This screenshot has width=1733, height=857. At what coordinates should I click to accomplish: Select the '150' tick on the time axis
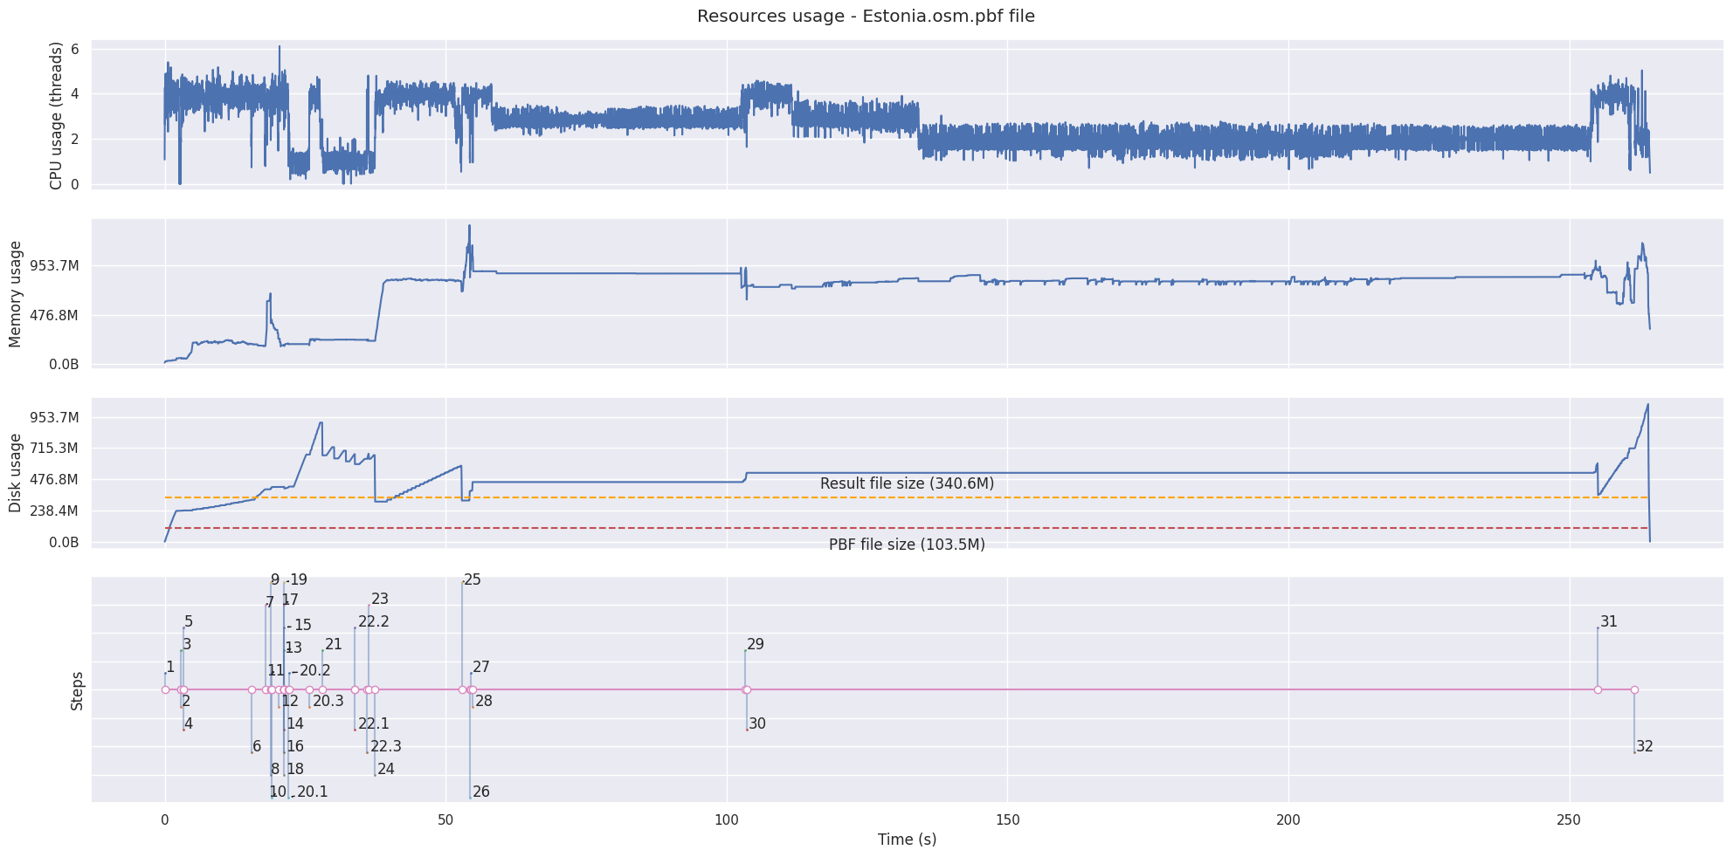(1008, 820)
